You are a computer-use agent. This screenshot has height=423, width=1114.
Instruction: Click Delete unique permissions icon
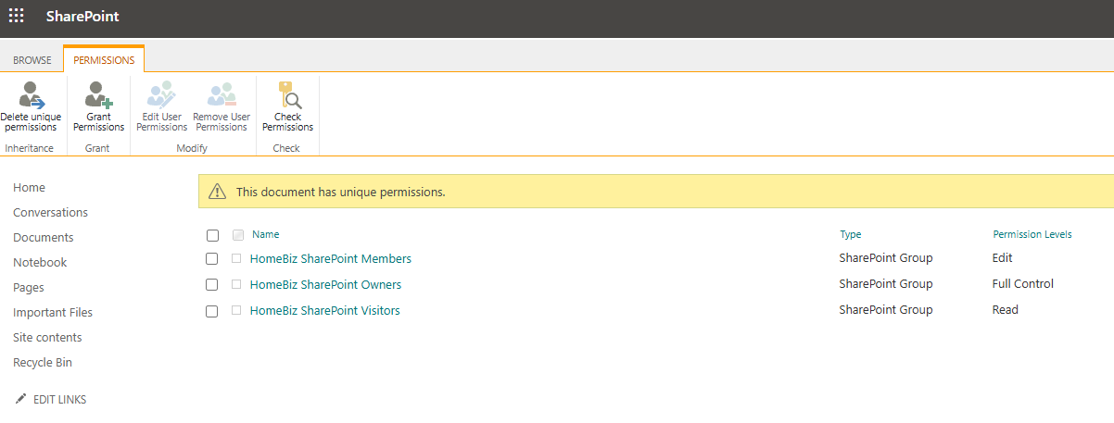pos(32,94)
